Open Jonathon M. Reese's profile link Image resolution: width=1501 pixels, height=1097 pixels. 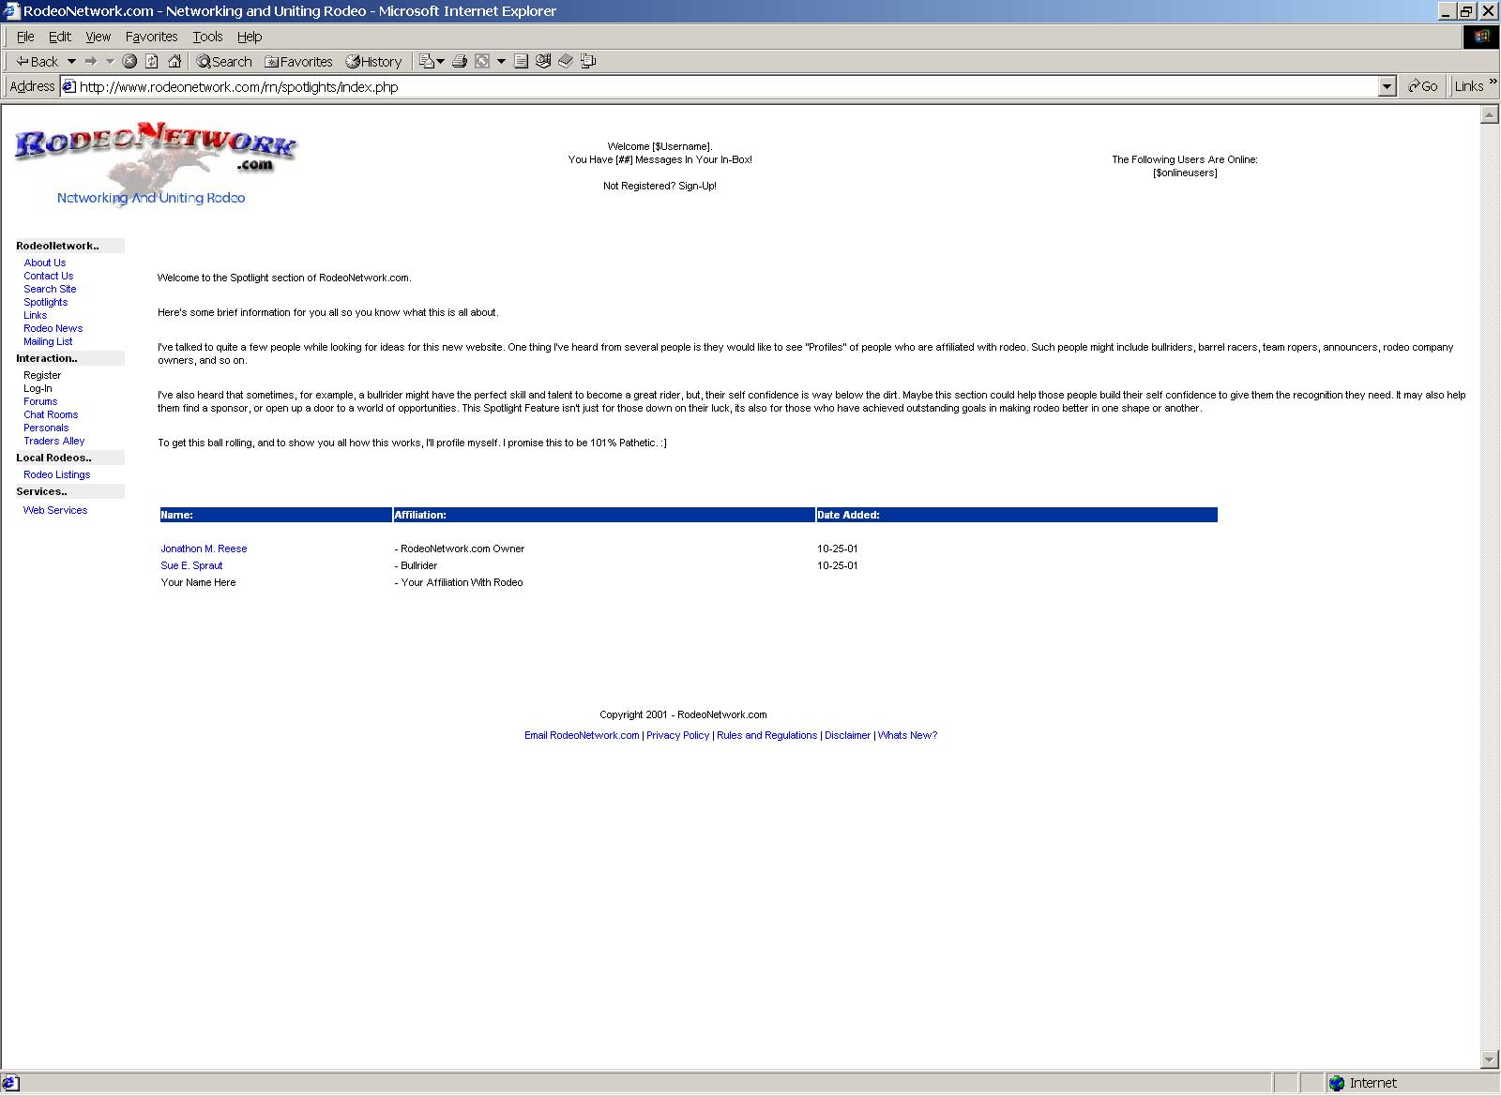(204, 548)
